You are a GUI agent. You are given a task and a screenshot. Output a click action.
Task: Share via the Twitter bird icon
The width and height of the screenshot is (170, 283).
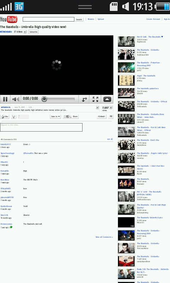point(71,117)
